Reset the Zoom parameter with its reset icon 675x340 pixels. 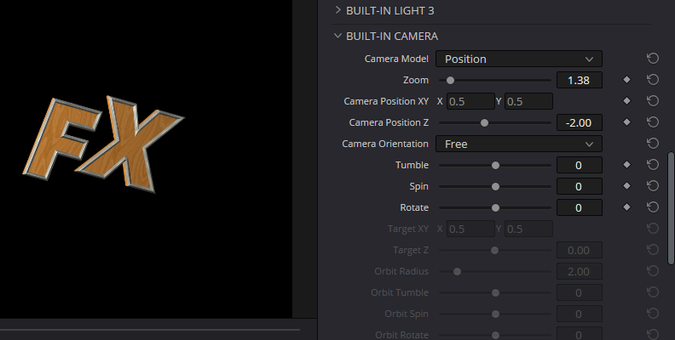653,80
